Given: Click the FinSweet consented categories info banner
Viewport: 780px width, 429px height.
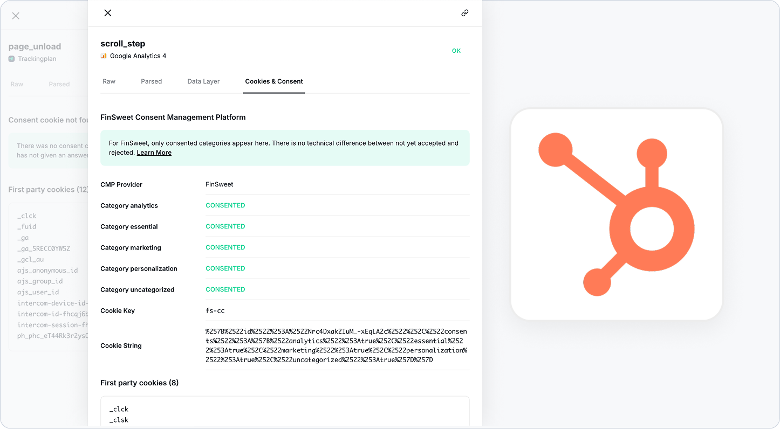Looking at the screenshot, I should pos(285,148).
